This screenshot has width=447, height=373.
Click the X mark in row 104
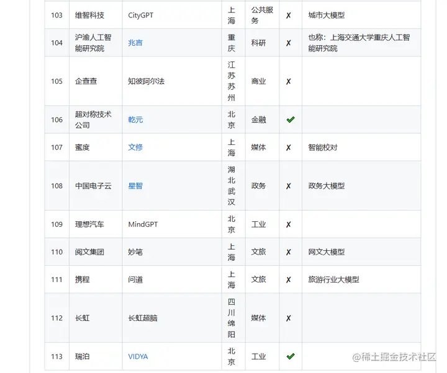tap(289, 43)
